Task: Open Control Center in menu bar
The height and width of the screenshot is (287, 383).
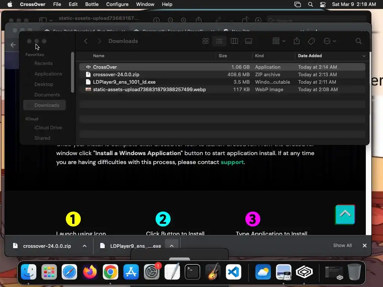Action: [x=323, y=4]
